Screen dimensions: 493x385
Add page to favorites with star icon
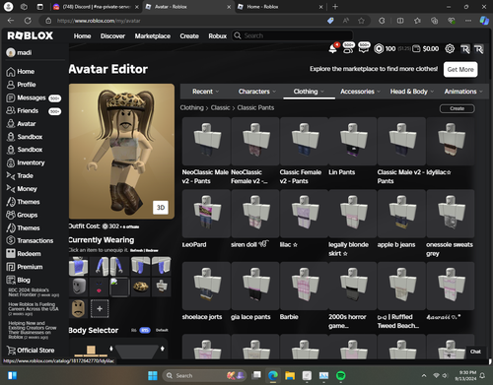tap(361, 21)
